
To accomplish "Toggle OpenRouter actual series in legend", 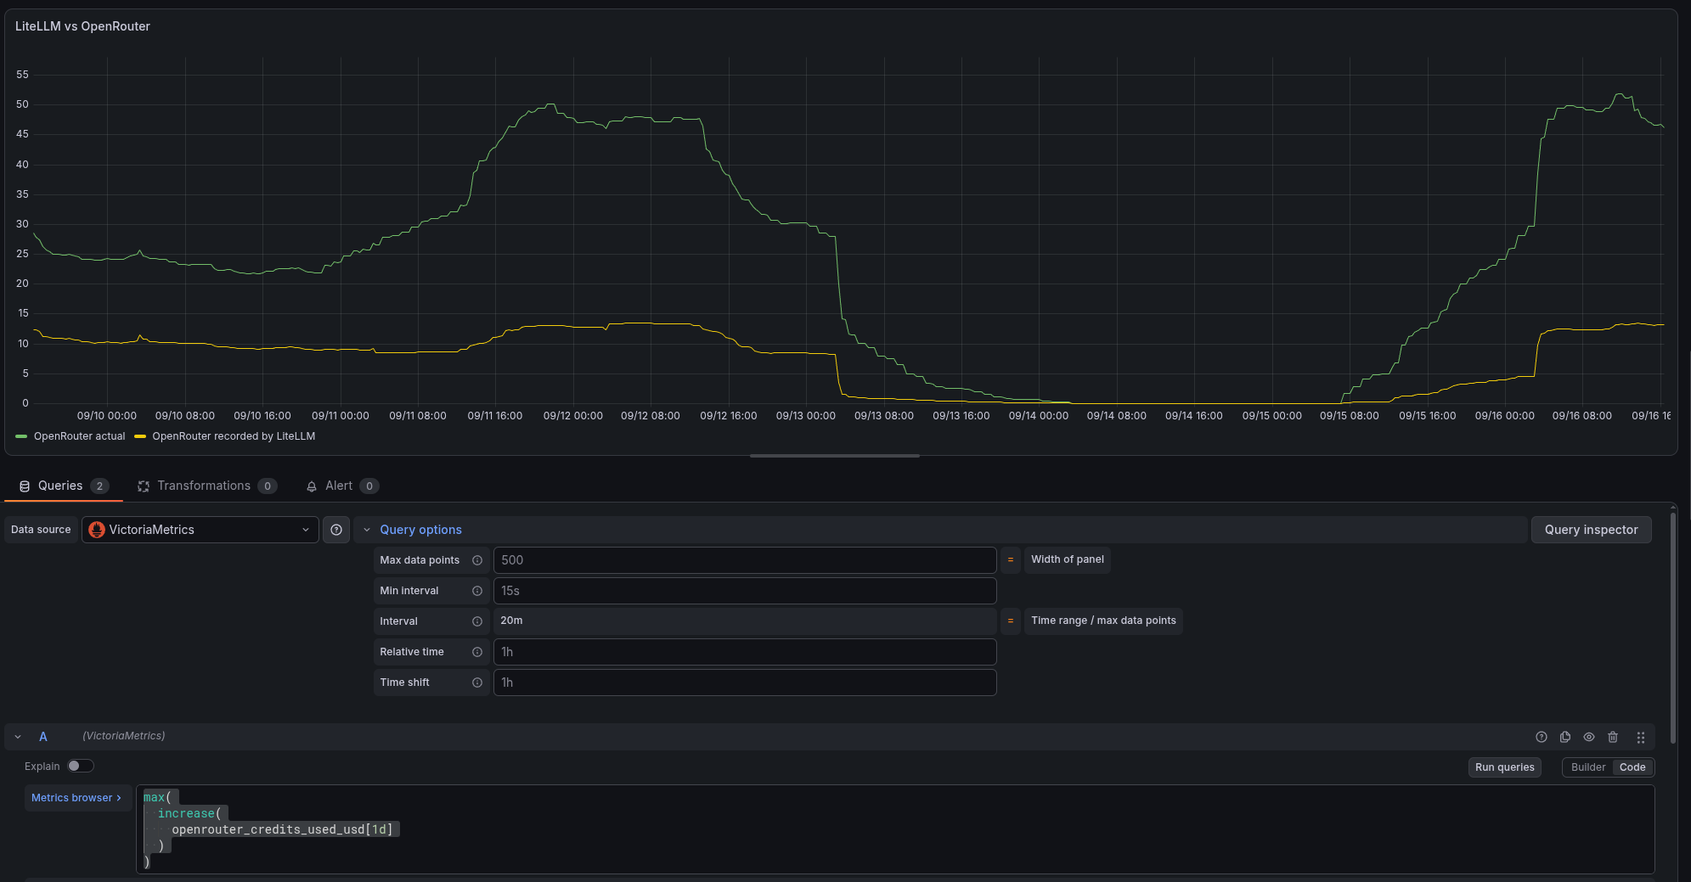I will pyautogui.click(x=79, y=436).
